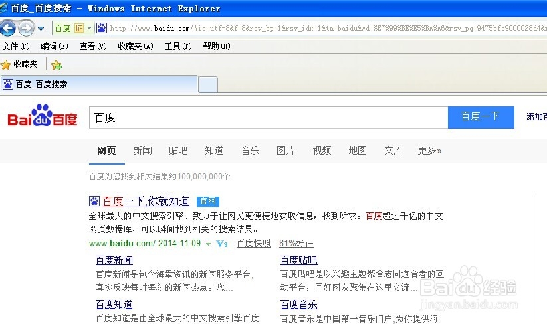Open a new blank tab
This screenshot has height=324, width=547.
pos(208,85)
